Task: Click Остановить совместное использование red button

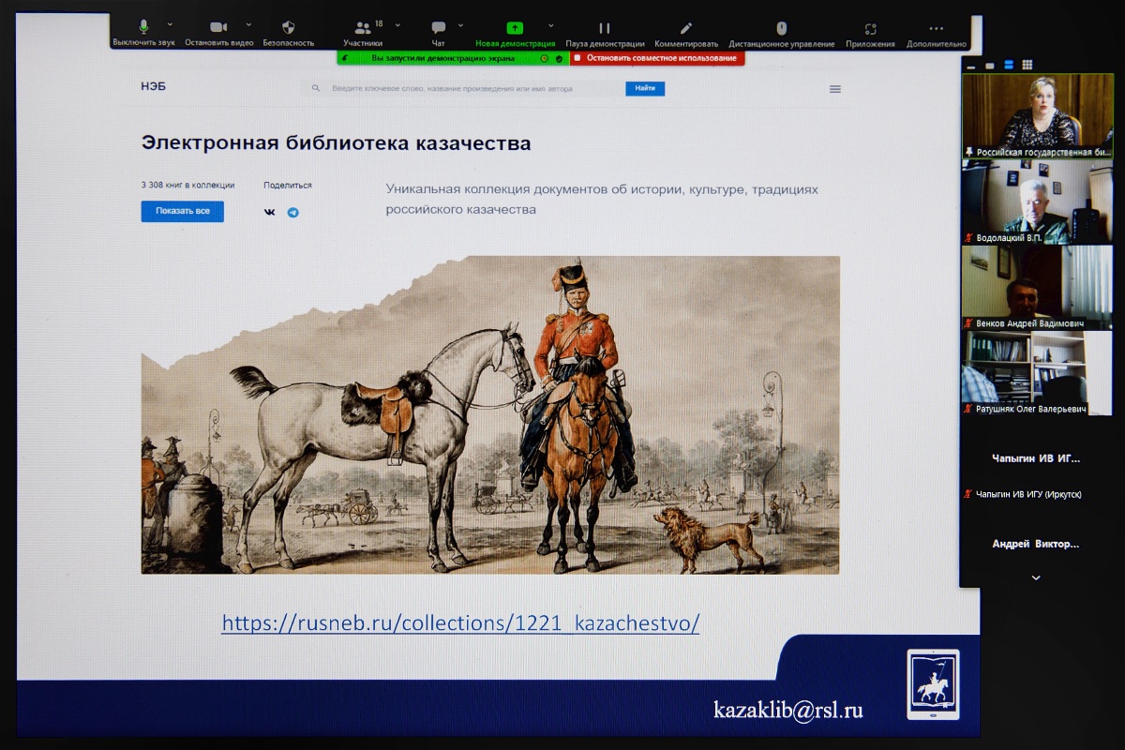Action: [657, 58]
